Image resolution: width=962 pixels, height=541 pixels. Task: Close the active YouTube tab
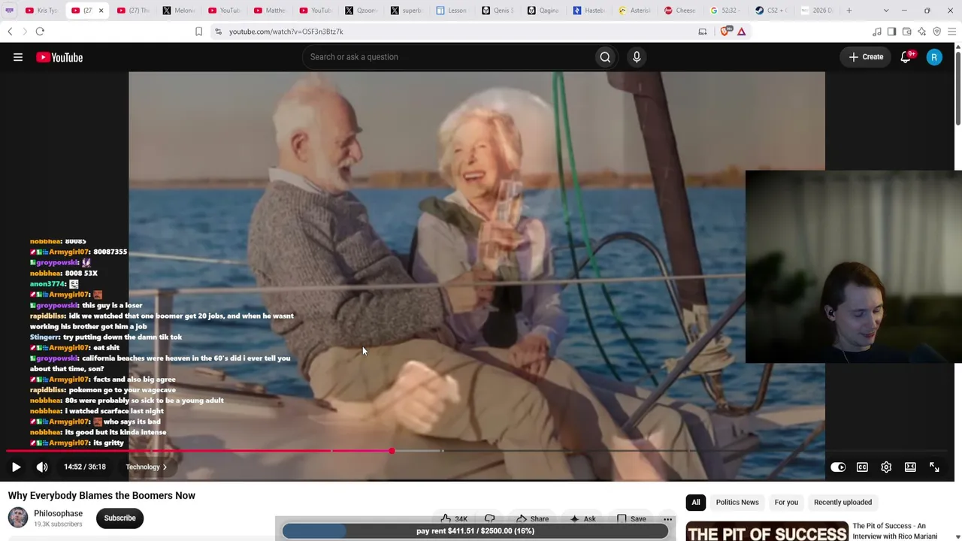click(101, 11)
